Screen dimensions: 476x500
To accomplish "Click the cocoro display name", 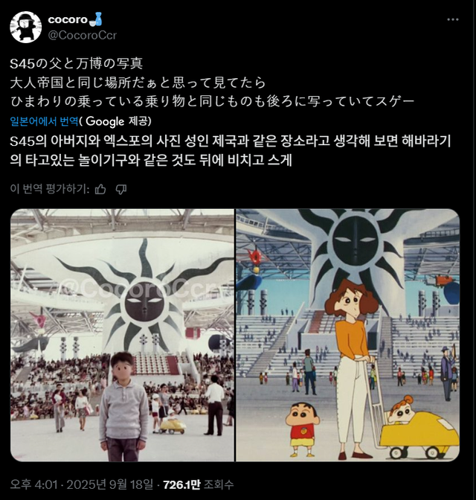I will (x=68, y=19).
